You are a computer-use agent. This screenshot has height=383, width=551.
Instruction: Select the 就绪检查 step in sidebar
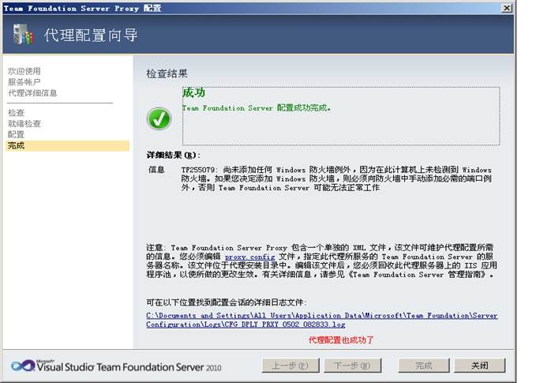point(24,124)
